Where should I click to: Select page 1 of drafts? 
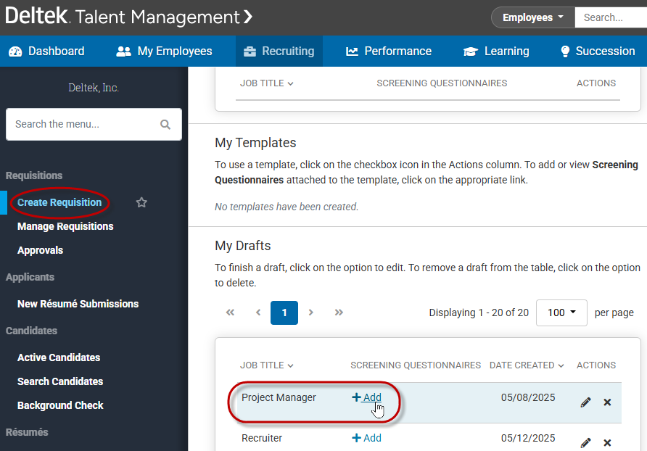click(284, 313)
